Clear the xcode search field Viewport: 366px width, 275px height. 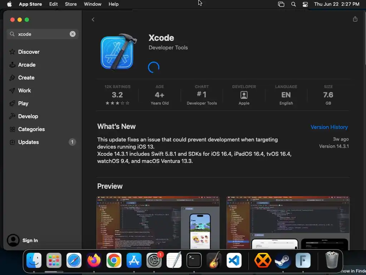73,34
